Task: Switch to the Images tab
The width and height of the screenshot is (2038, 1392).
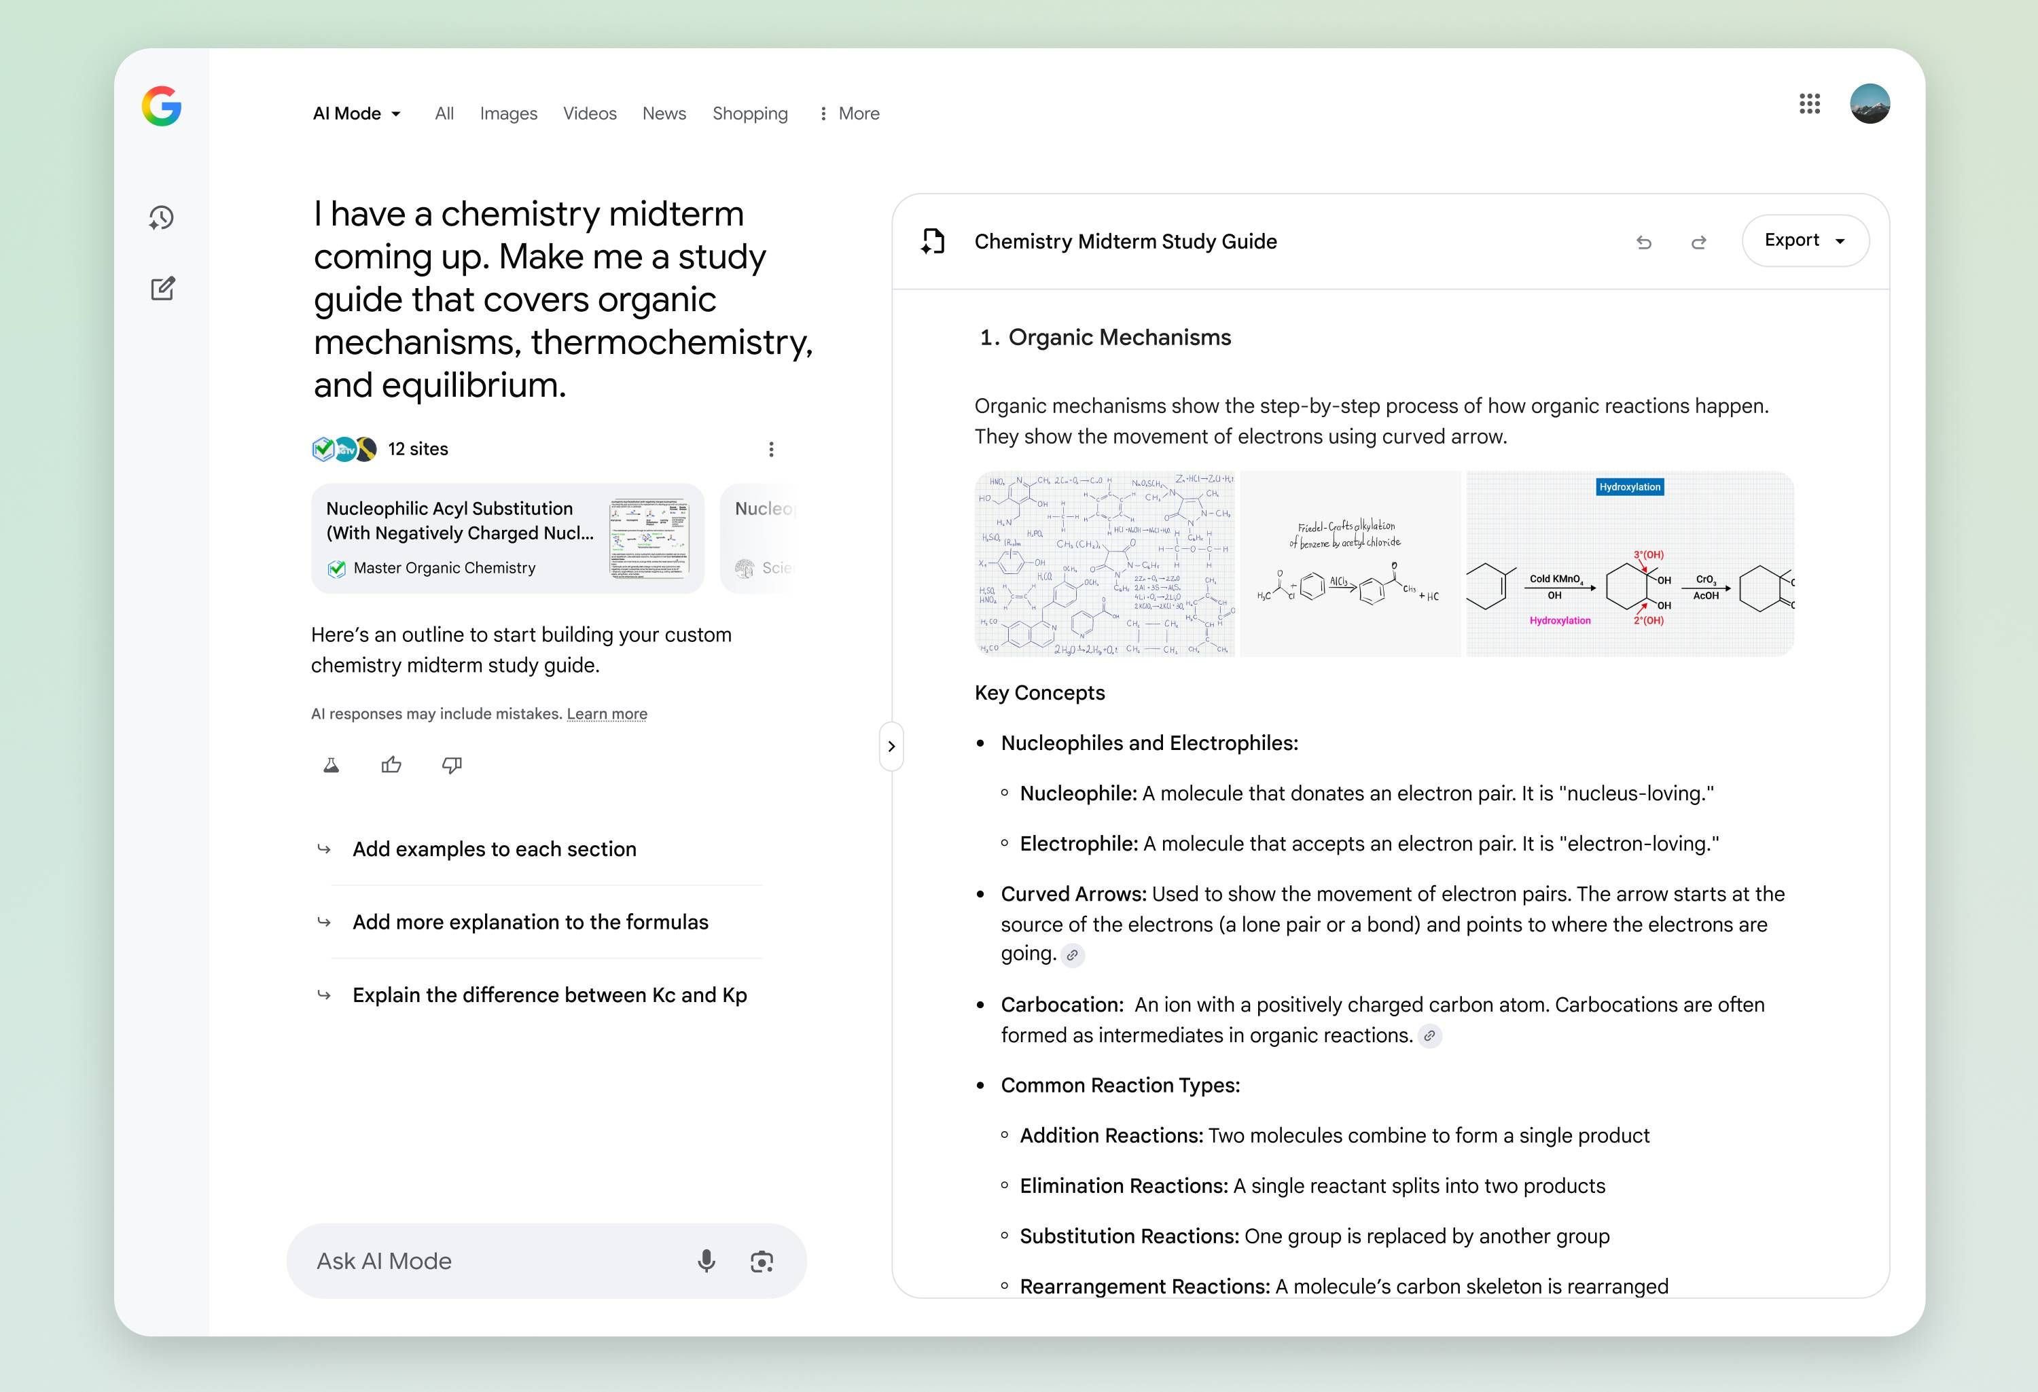Action: (509, 113)
